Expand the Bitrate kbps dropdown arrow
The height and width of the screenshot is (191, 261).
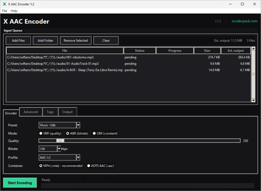click(x=59, y=149)
